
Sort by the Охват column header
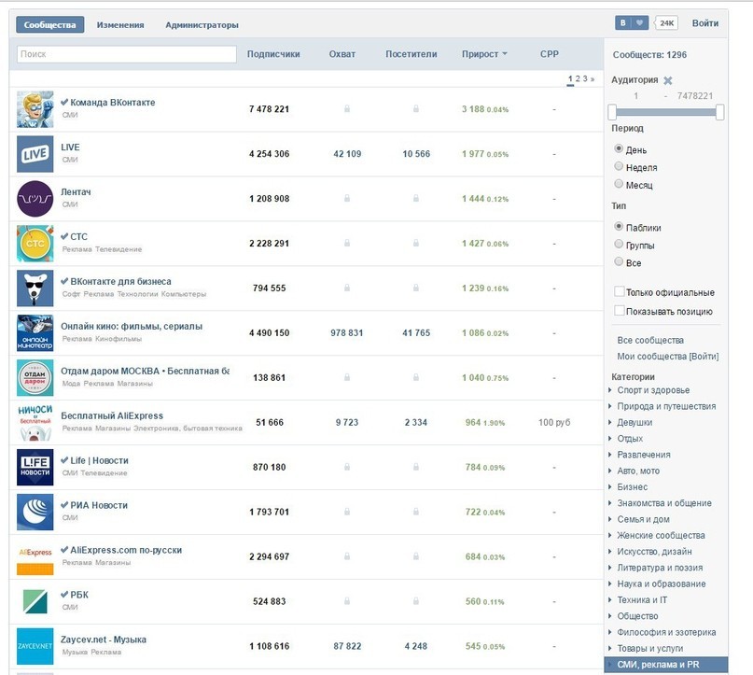coord(342,54)
